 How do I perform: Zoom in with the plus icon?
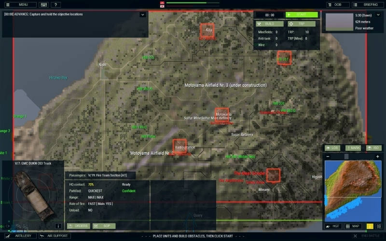[378, 156]
